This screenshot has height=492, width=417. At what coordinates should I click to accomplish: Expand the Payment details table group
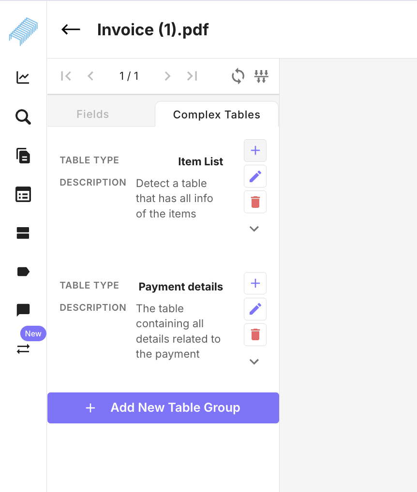pos(254,362)
